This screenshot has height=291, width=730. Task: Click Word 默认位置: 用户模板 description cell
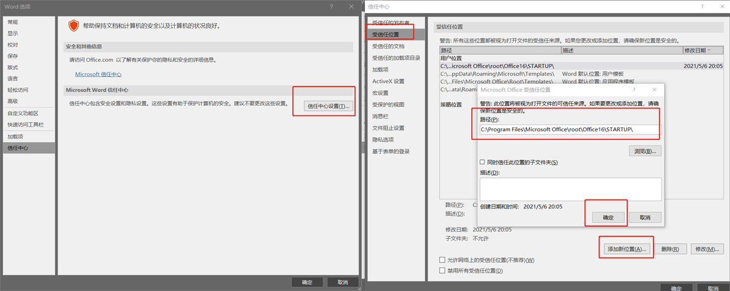point(592,73)
